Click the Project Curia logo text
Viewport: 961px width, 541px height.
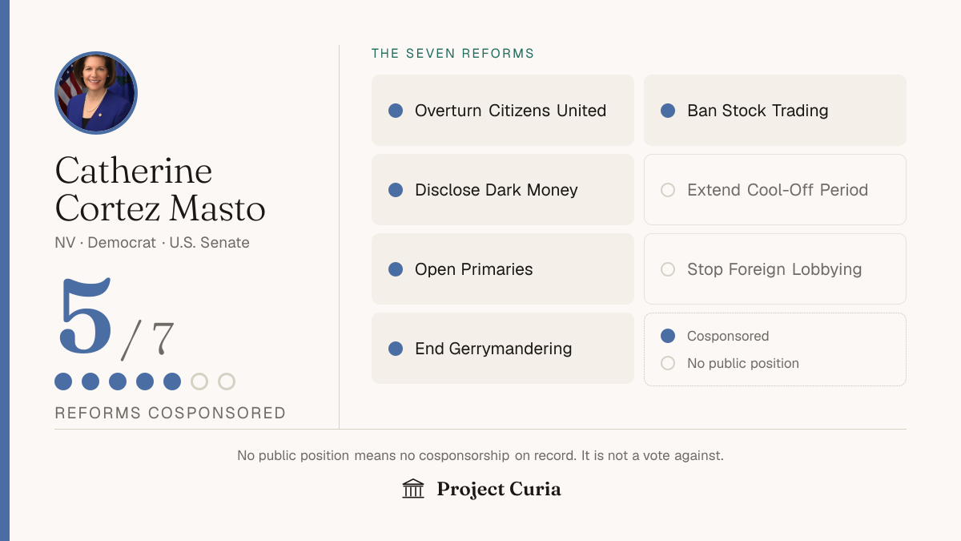coord(499,489)
